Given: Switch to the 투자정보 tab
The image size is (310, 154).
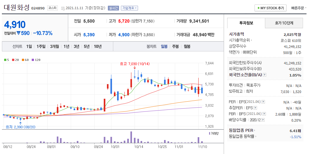Looking at the screenshot, I should tap(246, 23).
